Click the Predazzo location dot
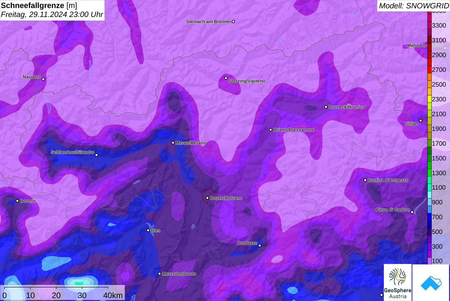The width and height of the screenshot is (450, 301). (x=260, y=245)
